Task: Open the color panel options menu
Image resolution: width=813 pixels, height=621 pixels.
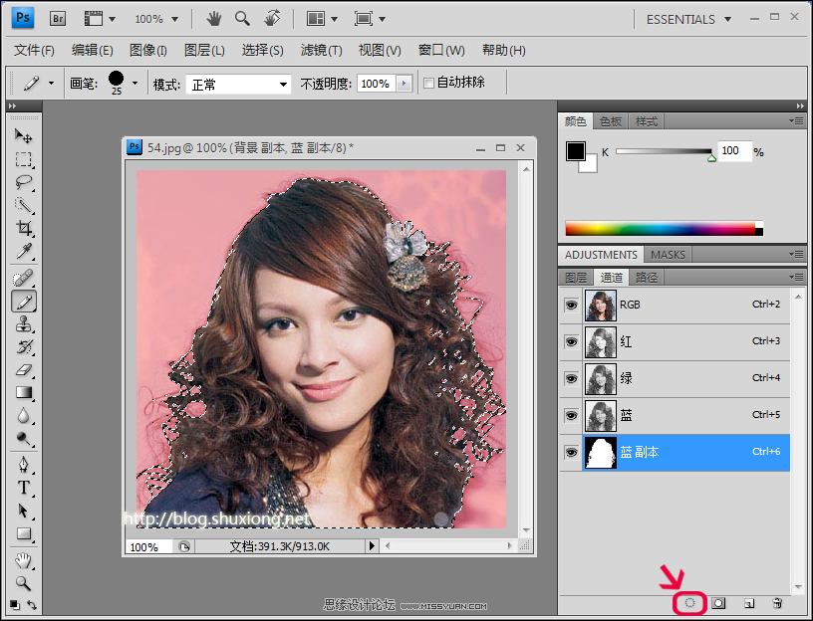Action: (796, 121)
